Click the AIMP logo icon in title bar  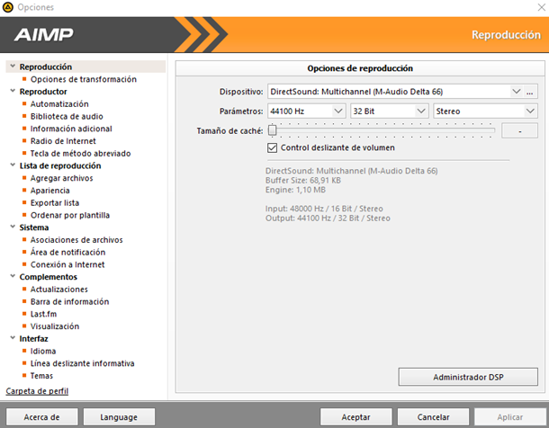click(7, 7)
